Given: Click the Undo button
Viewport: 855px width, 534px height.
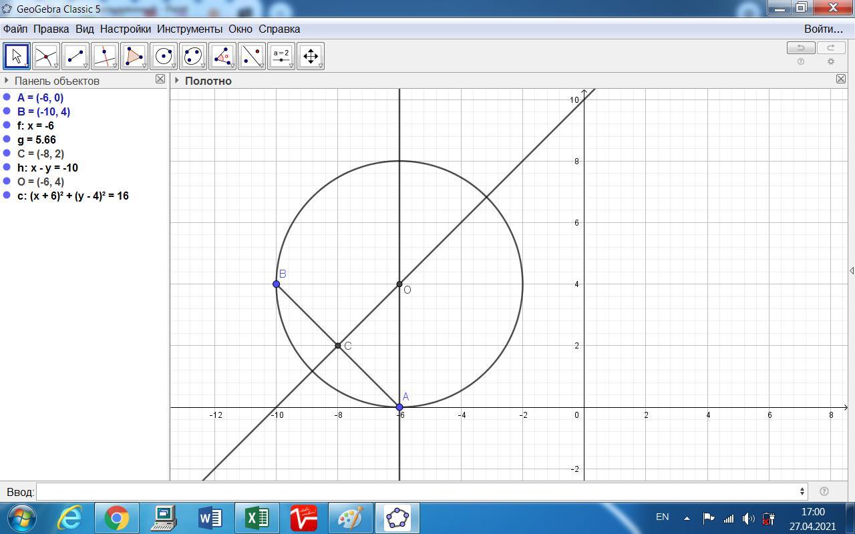Looking at the screenshot, I should [x=800, y=47].
